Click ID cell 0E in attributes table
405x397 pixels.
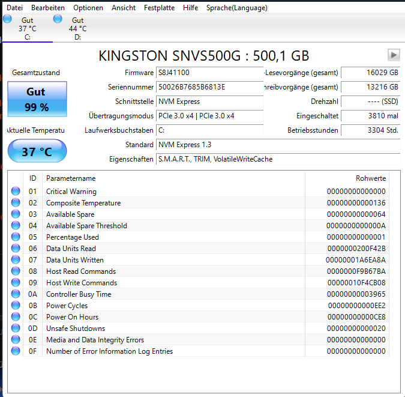click(33, 340)
